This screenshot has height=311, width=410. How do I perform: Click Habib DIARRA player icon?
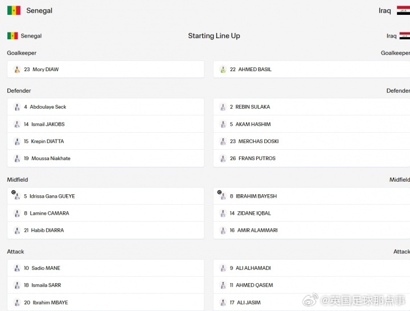point(17,231)
